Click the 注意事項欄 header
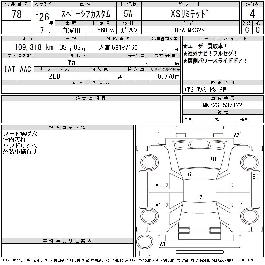 (x=91, y=98)
